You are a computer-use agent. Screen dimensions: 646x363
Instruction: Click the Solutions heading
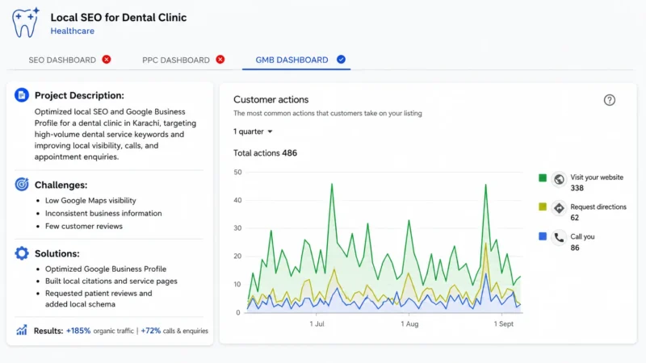57,253
